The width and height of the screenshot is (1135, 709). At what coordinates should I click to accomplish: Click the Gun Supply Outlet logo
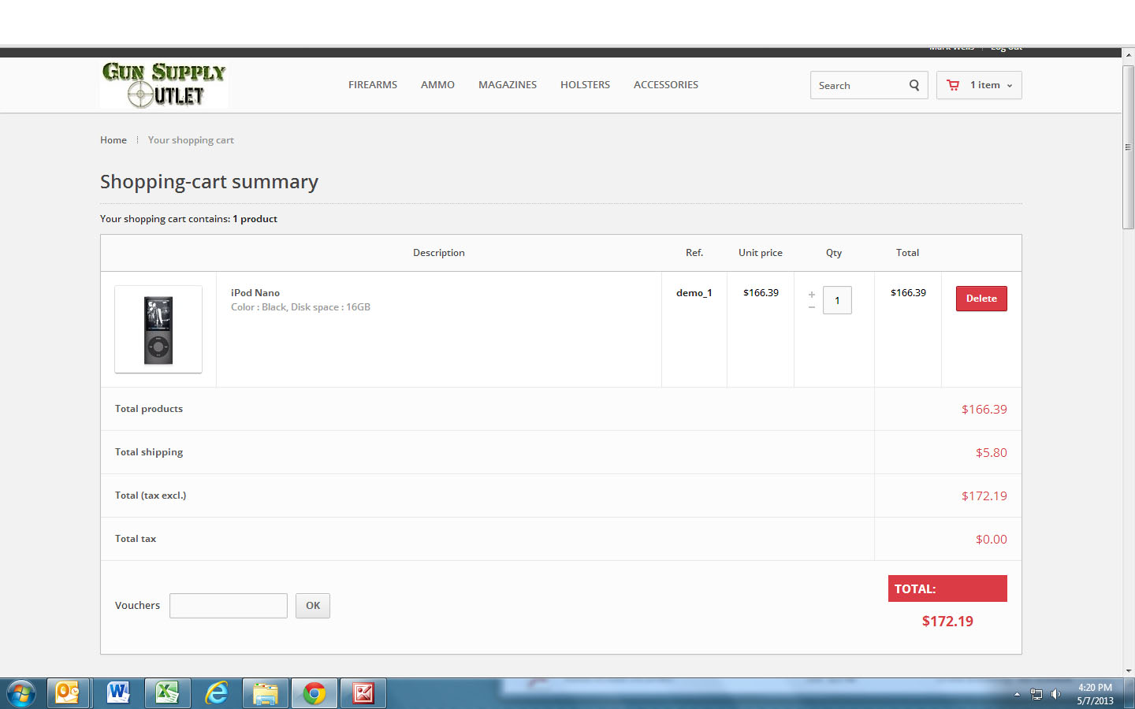pyautogui.click(x=164, y=84)
